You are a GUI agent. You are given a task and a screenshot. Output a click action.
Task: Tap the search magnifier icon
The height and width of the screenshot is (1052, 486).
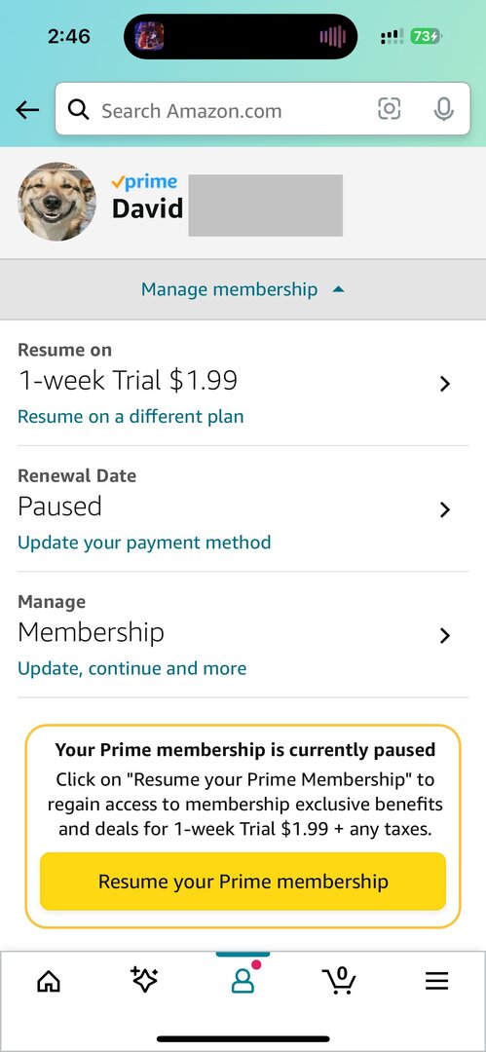[79, 109]
